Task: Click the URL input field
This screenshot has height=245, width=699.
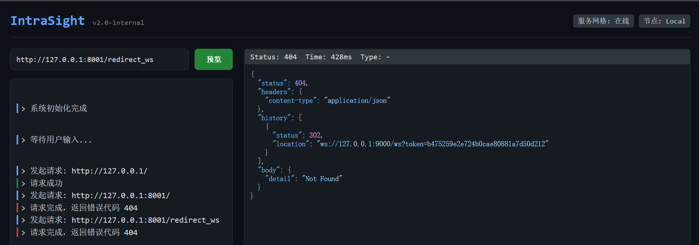Action: [99, 59]
